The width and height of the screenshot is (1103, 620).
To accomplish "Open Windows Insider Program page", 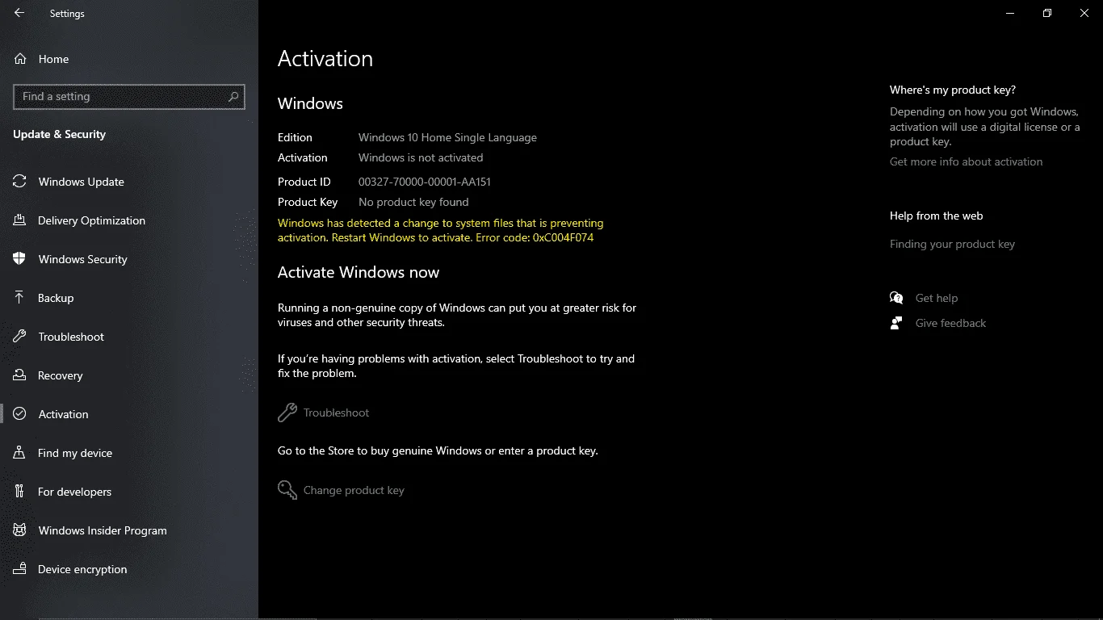I will [x=129, y=530].
